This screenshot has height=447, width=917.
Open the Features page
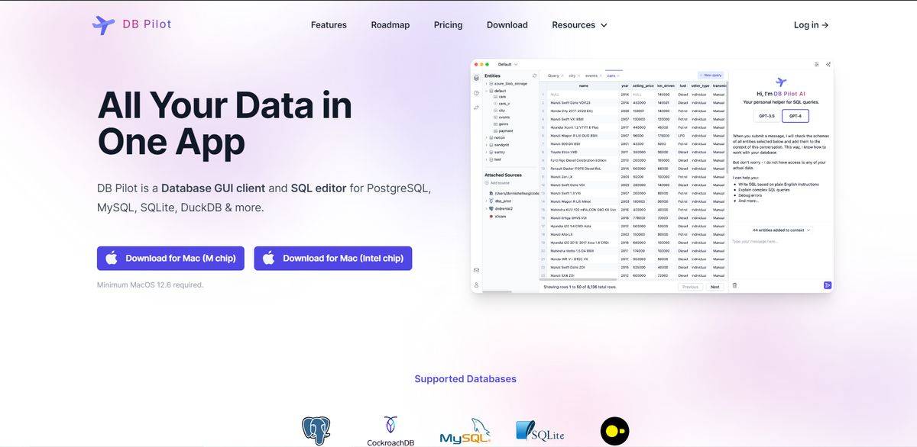329,25
